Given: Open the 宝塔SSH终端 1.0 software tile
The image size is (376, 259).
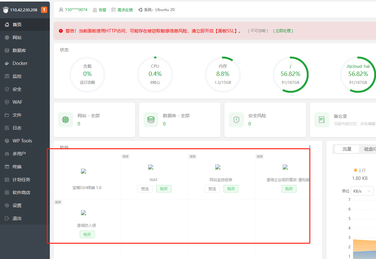Looking at the screenshot, I should click(x=87, y=176).
